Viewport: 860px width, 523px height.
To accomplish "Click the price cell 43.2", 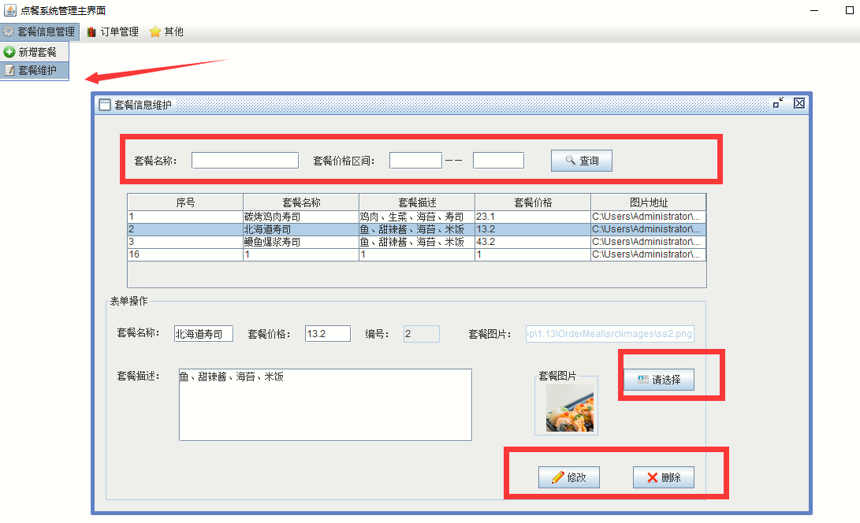I will [533, 242].
